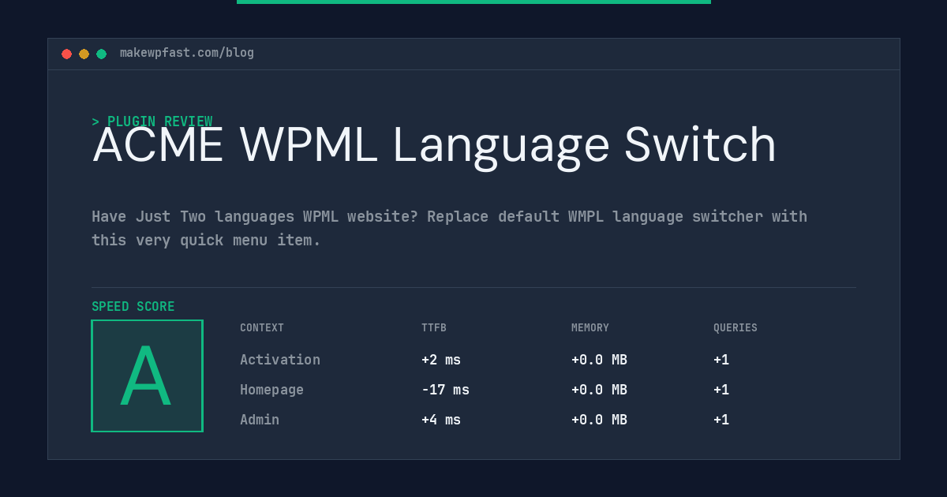Click the Homepage TTFB value -17 ms
The image size is (947, 497).
pos(445,390)
